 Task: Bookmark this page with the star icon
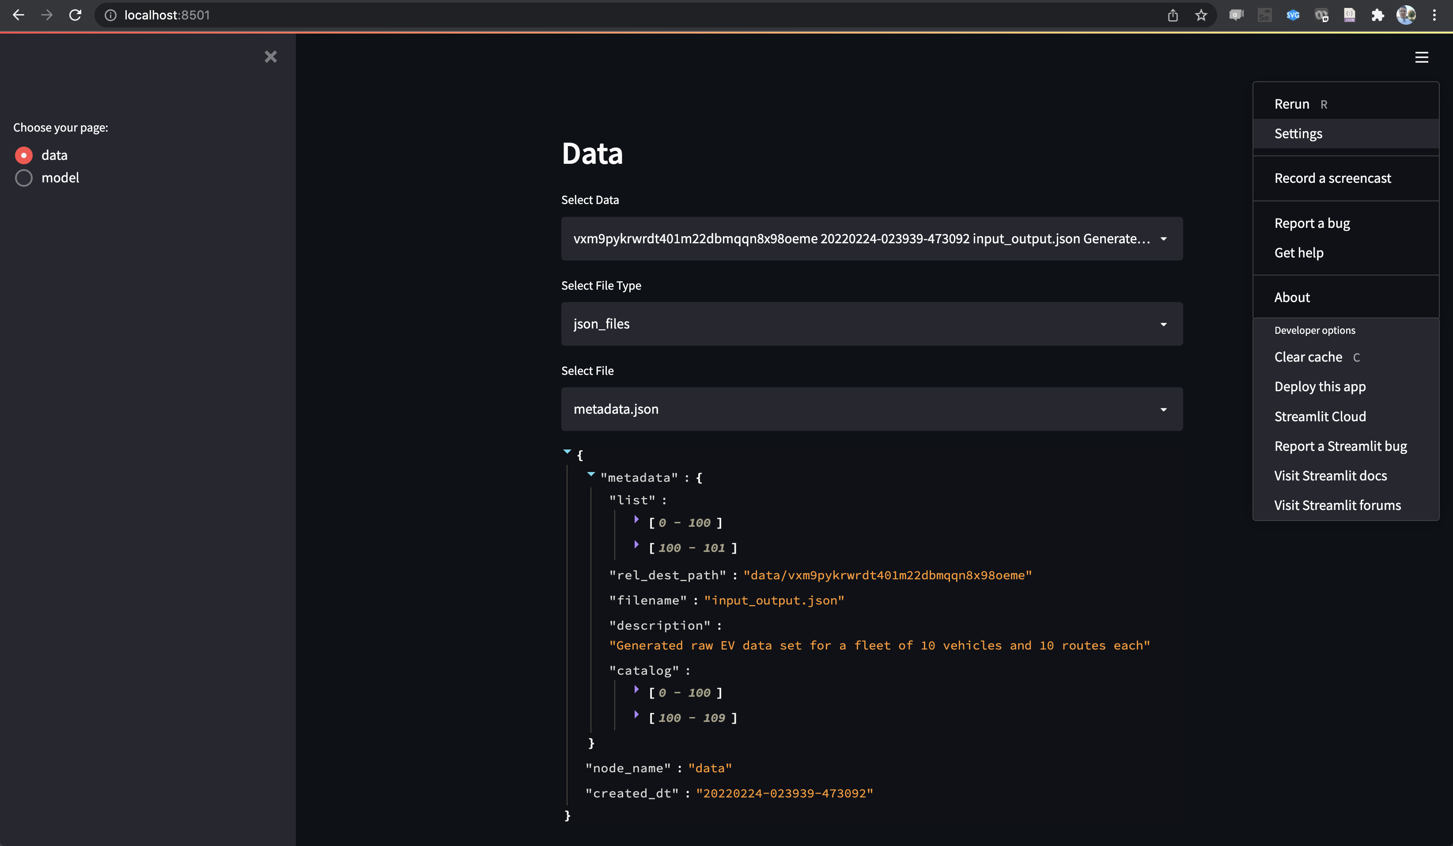(1201, 15)
